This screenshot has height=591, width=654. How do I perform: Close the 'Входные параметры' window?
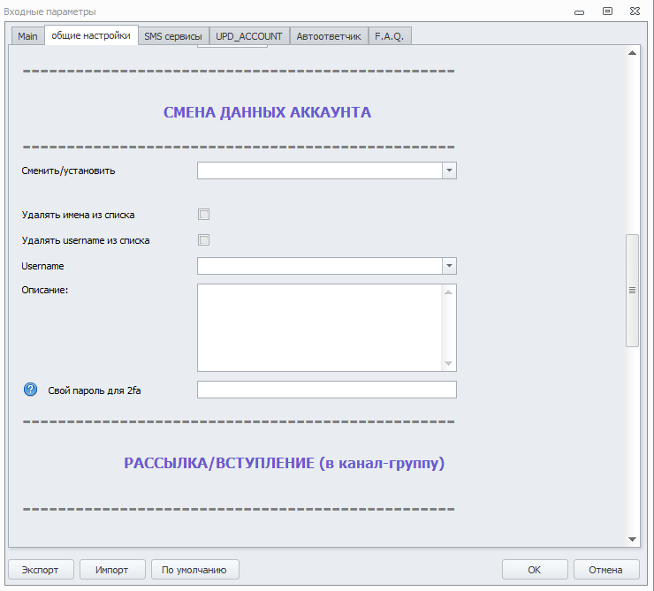click(x=635, y=11)
